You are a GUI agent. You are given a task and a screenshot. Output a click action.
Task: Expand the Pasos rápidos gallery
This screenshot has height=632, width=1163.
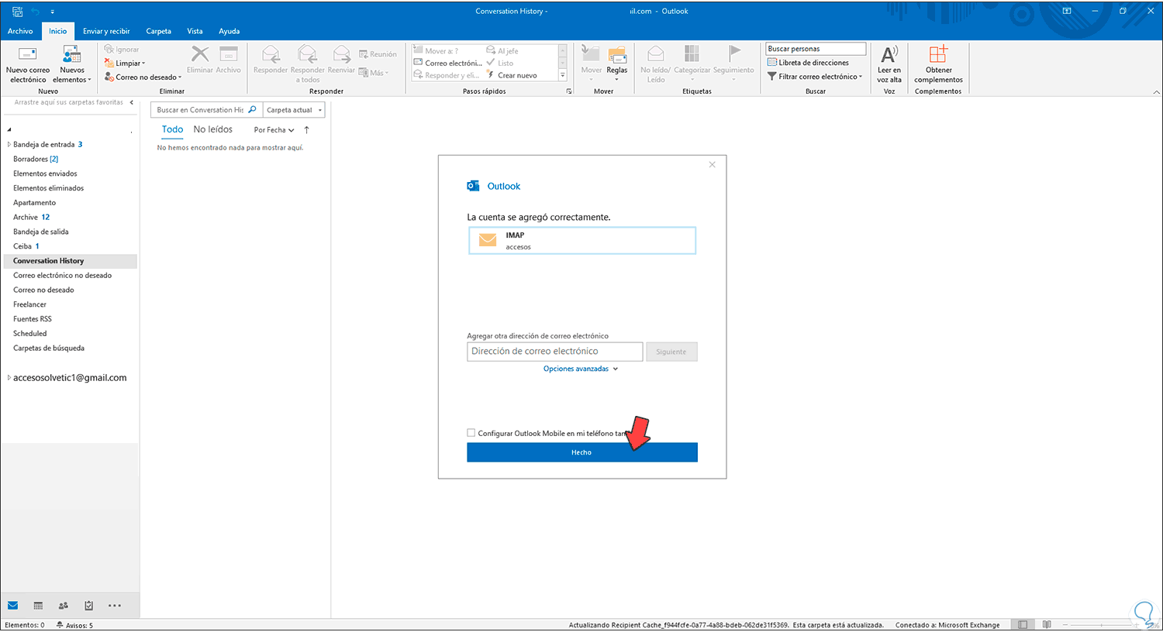563,76
